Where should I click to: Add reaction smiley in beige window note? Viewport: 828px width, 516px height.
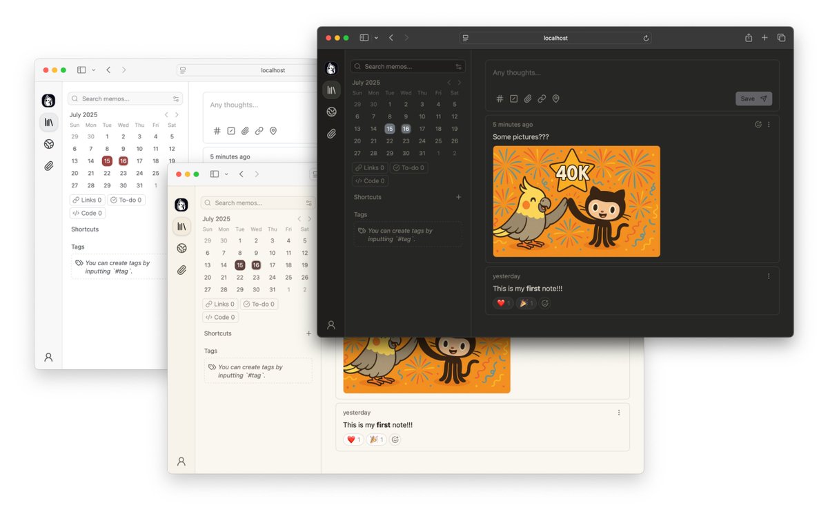coord(395,440)
